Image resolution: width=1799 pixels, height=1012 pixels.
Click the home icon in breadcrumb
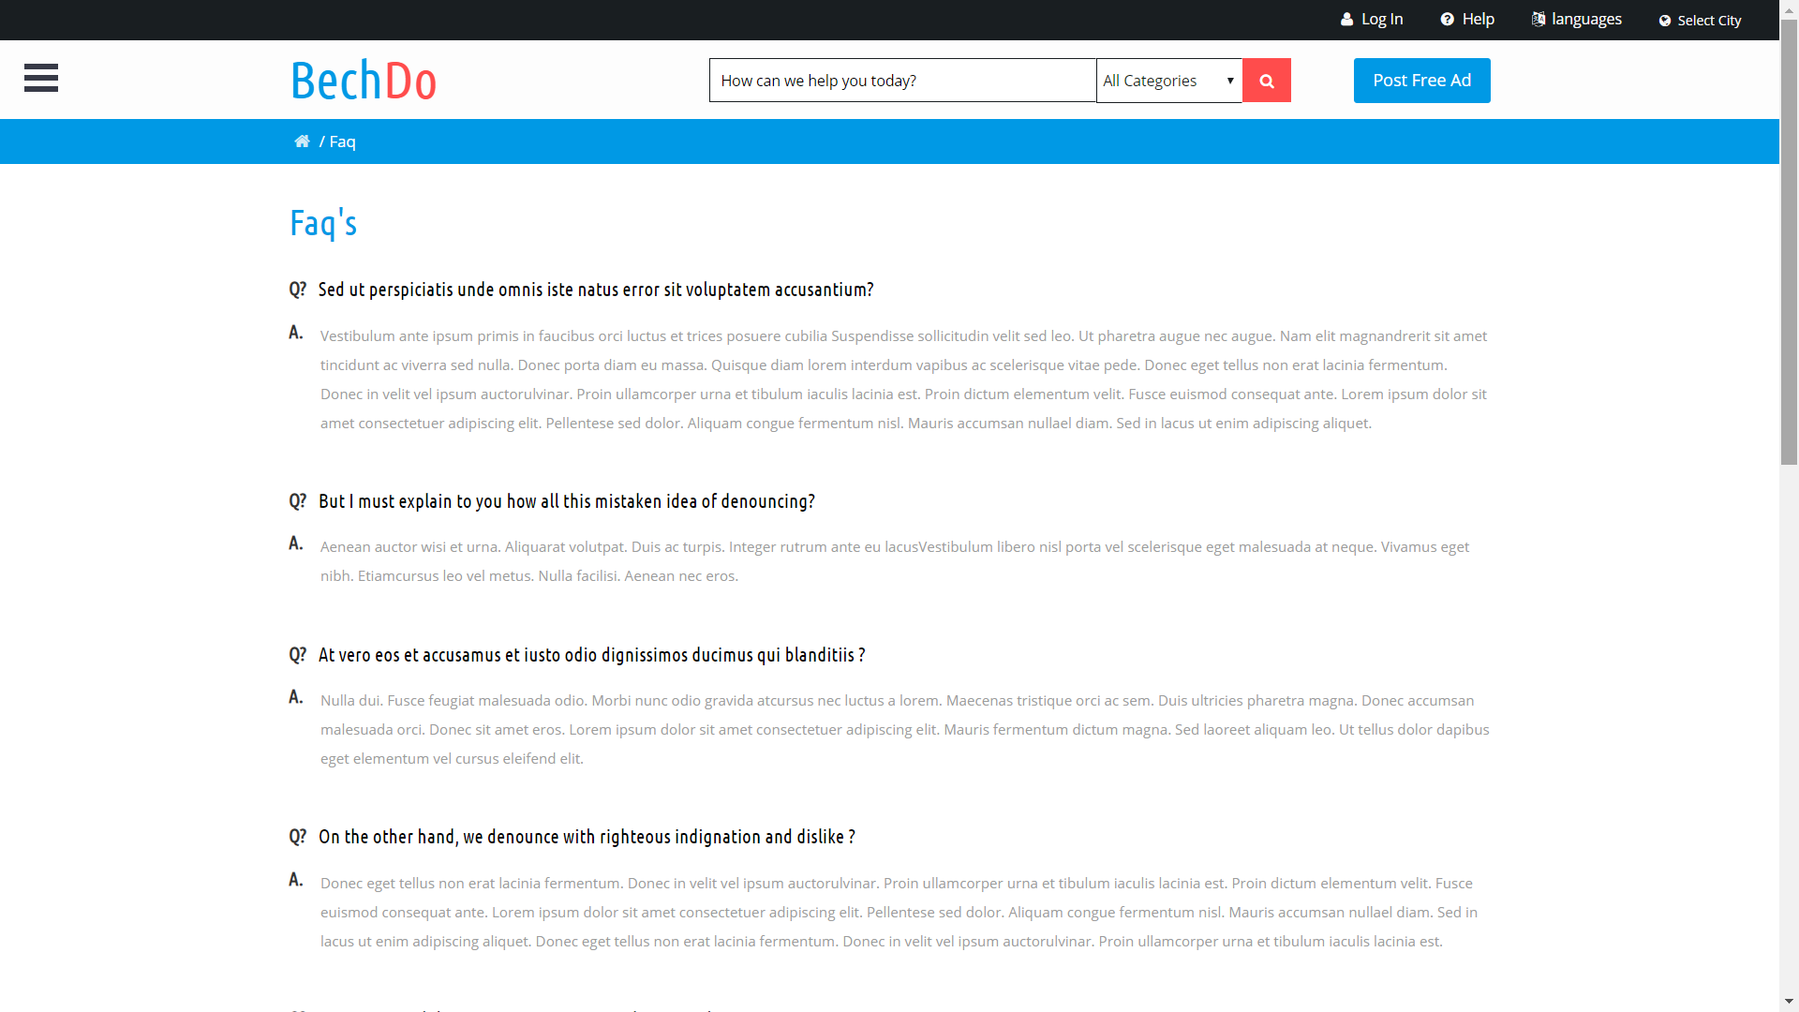pos(302,141)
